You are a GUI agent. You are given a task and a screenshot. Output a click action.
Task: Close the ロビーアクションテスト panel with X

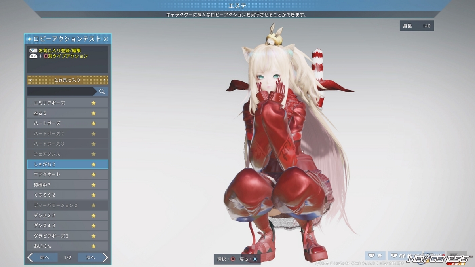[x=106, y=39]
